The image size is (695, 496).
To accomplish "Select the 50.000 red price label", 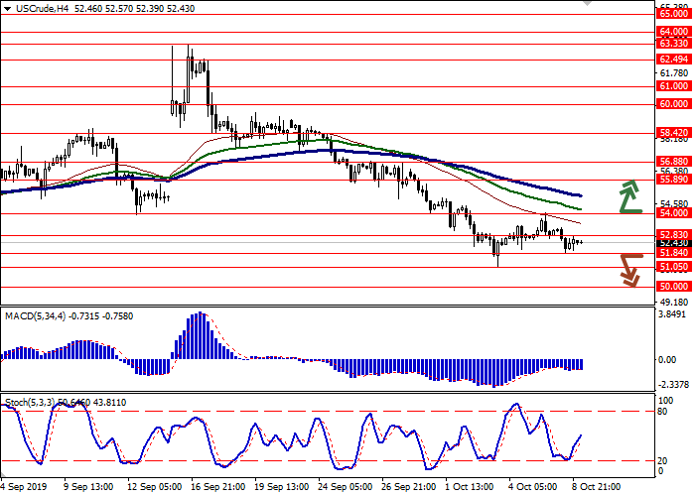I will point(673,286).
